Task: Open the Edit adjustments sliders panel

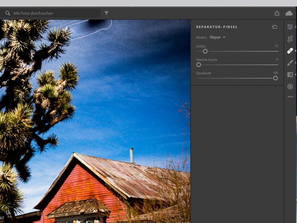Action: 290,27
